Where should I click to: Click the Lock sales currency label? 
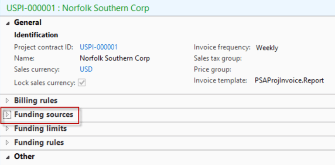click(x=45, y=82)
